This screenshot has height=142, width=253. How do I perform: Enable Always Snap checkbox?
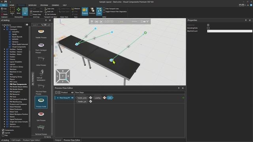point(31,14)
